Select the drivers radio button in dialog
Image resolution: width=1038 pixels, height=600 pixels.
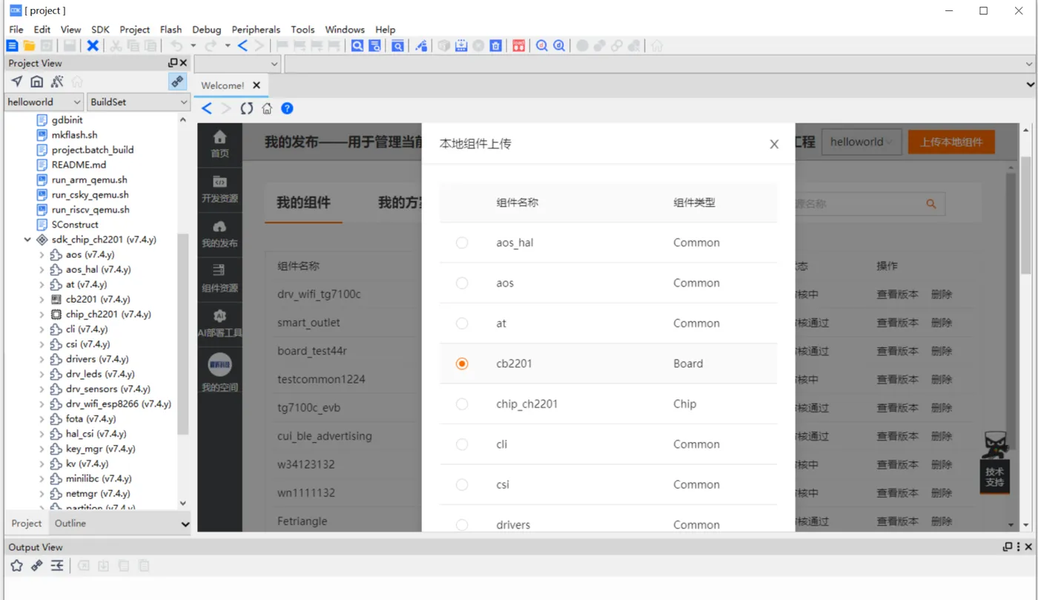pyautogui.click(x=462, y=525)
